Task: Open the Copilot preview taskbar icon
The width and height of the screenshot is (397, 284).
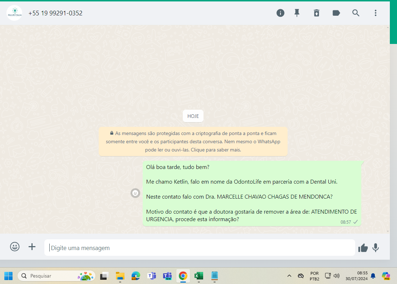Action: click(386, 276)
